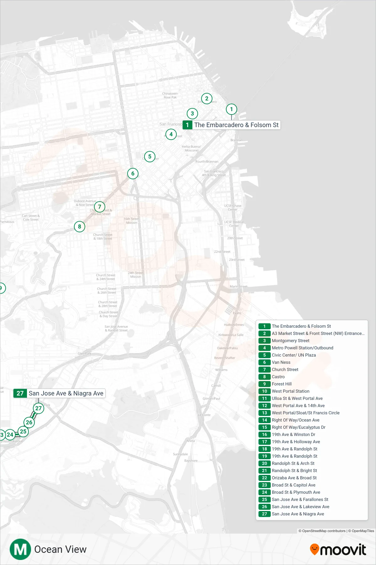The width and height of the screenshot is (376, 565).
Task: Select legend row Montgomery Street
Action: [x=312, y=341]
